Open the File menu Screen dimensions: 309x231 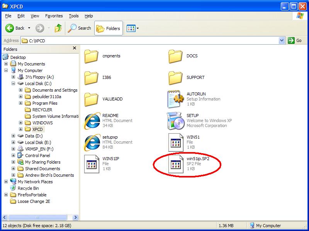click(8, 16)
